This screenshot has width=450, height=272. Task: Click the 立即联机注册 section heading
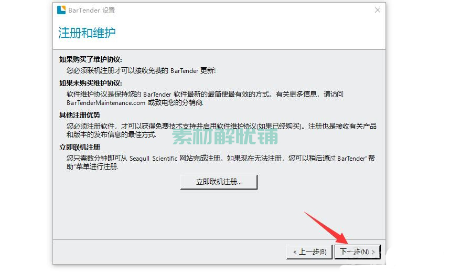pyautogui.click(x=80, y=148)
